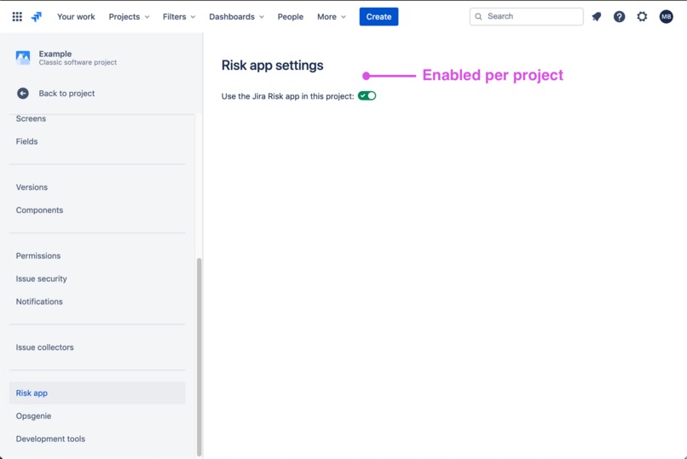
Task: Expand the Filters dropdown
Action: 179,17
